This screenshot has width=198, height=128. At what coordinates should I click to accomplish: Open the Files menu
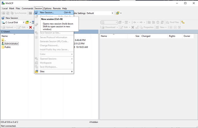click(18, 8)
